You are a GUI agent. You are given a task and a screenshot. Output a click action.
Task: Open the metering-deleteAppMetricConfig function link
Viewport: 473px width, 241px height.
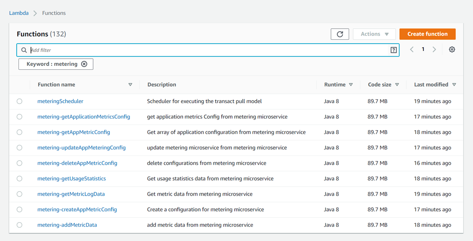[x=77, y=163]
